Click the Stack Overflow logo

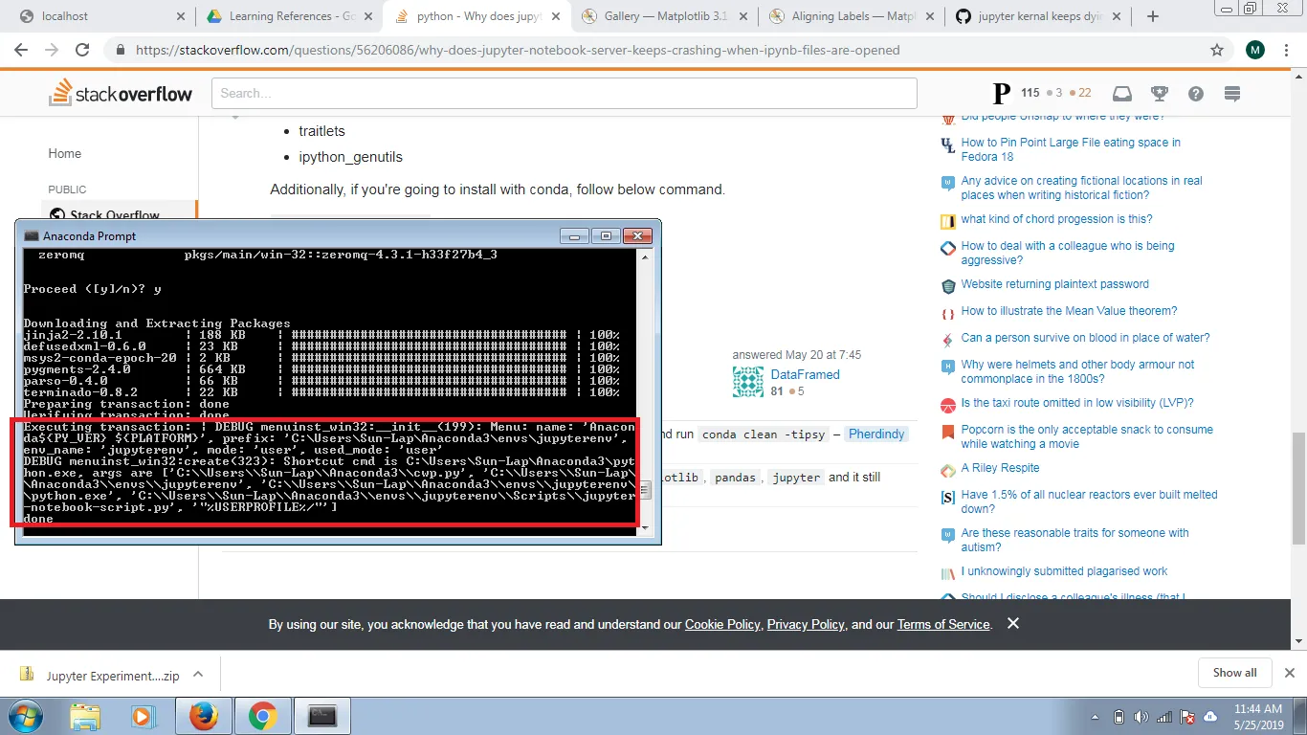[121, 93]
